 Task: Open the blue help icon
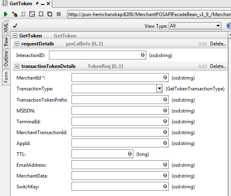click(229, 26)
